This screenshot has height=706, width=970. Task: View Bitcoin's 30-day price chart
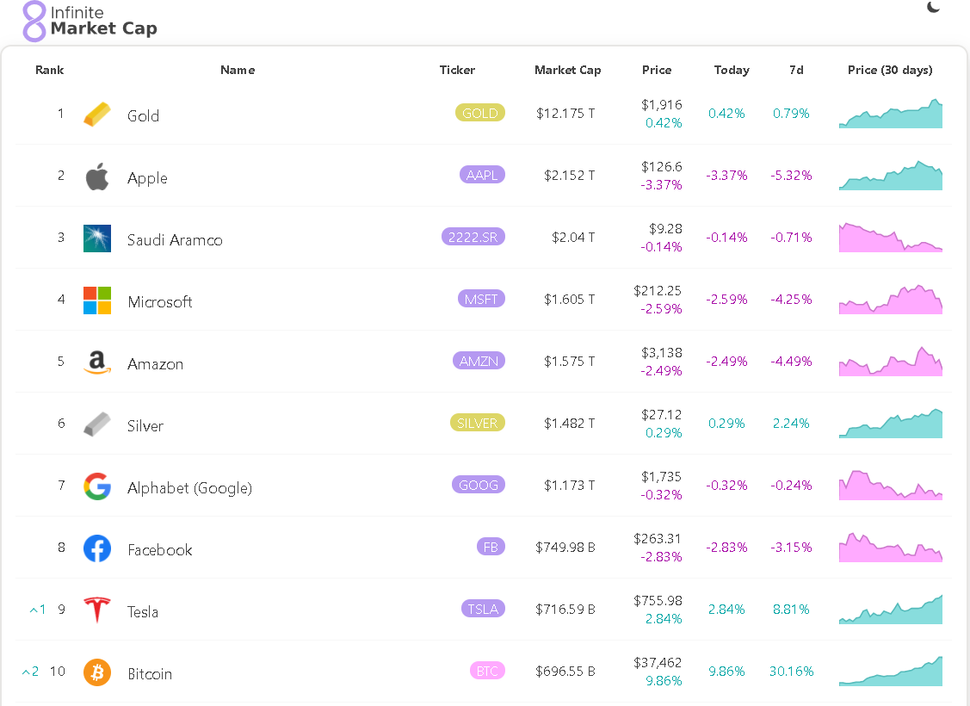coord(891,671)
